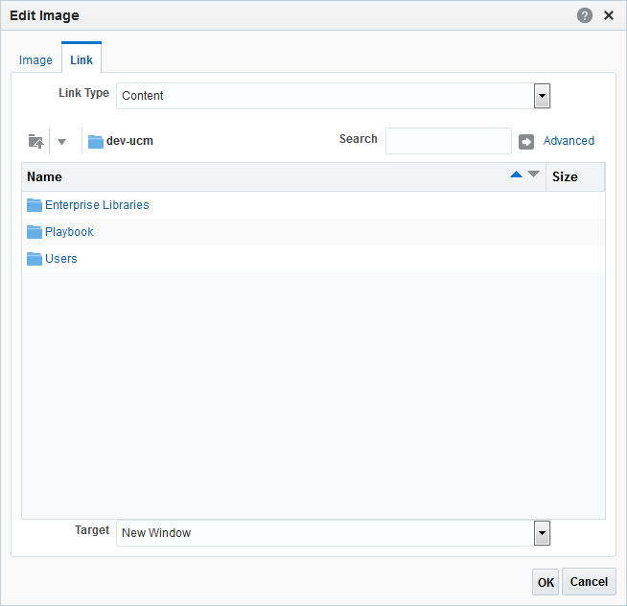Run search with the arrow button
Viewport: 627px width, 606px height.
(525, 142)
